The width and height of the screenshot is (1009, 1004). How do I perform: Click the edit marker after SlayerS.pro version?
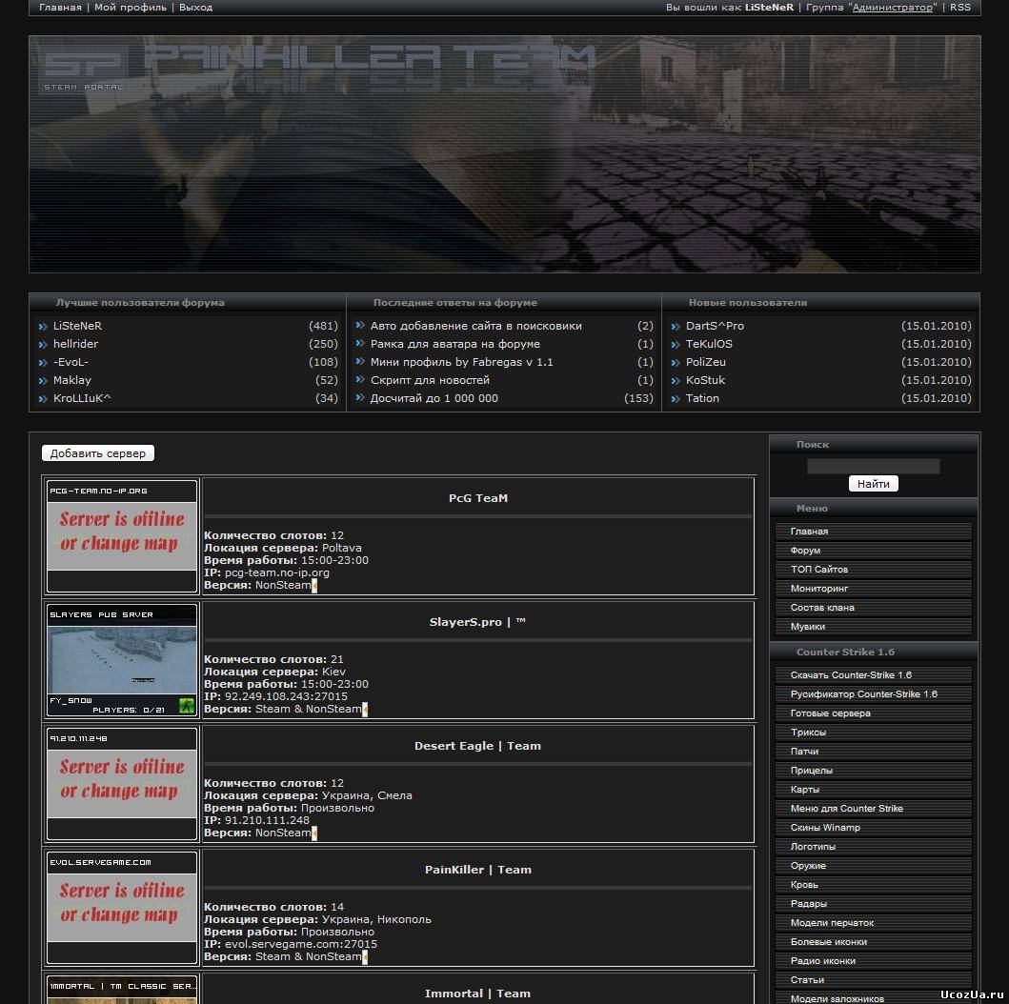click(365, 710)
